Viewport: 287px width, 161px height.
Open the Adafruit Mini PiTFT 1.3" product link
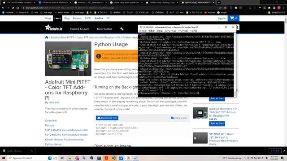pos(224,112)
